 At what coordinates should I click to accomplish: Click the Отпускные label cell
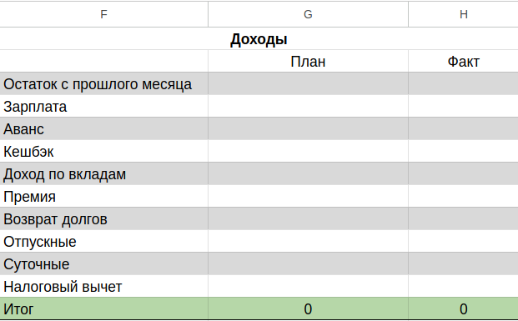[x=103, y=242]
